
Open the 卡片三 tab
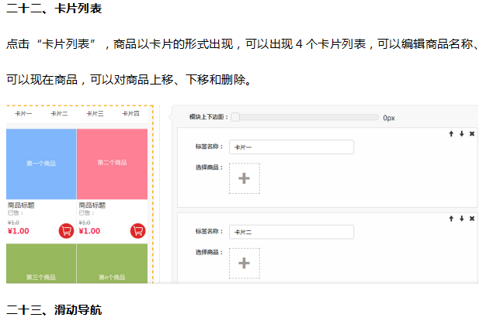pos(95,113)
